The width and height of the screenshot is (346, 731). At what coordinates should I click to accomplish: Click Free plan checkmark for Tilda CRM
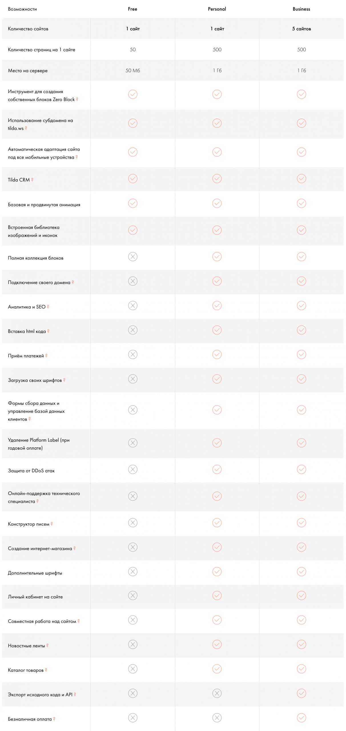[133, 179]
